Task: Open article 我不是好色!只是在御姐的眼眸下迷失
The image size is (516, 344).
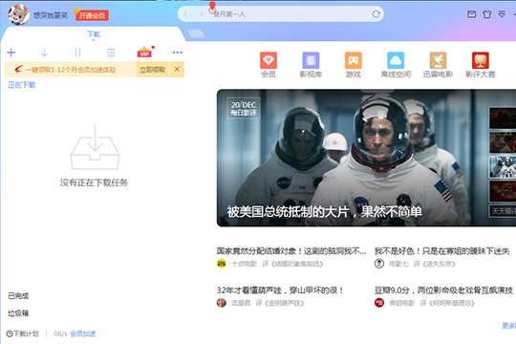Action: tap(442, 251)
